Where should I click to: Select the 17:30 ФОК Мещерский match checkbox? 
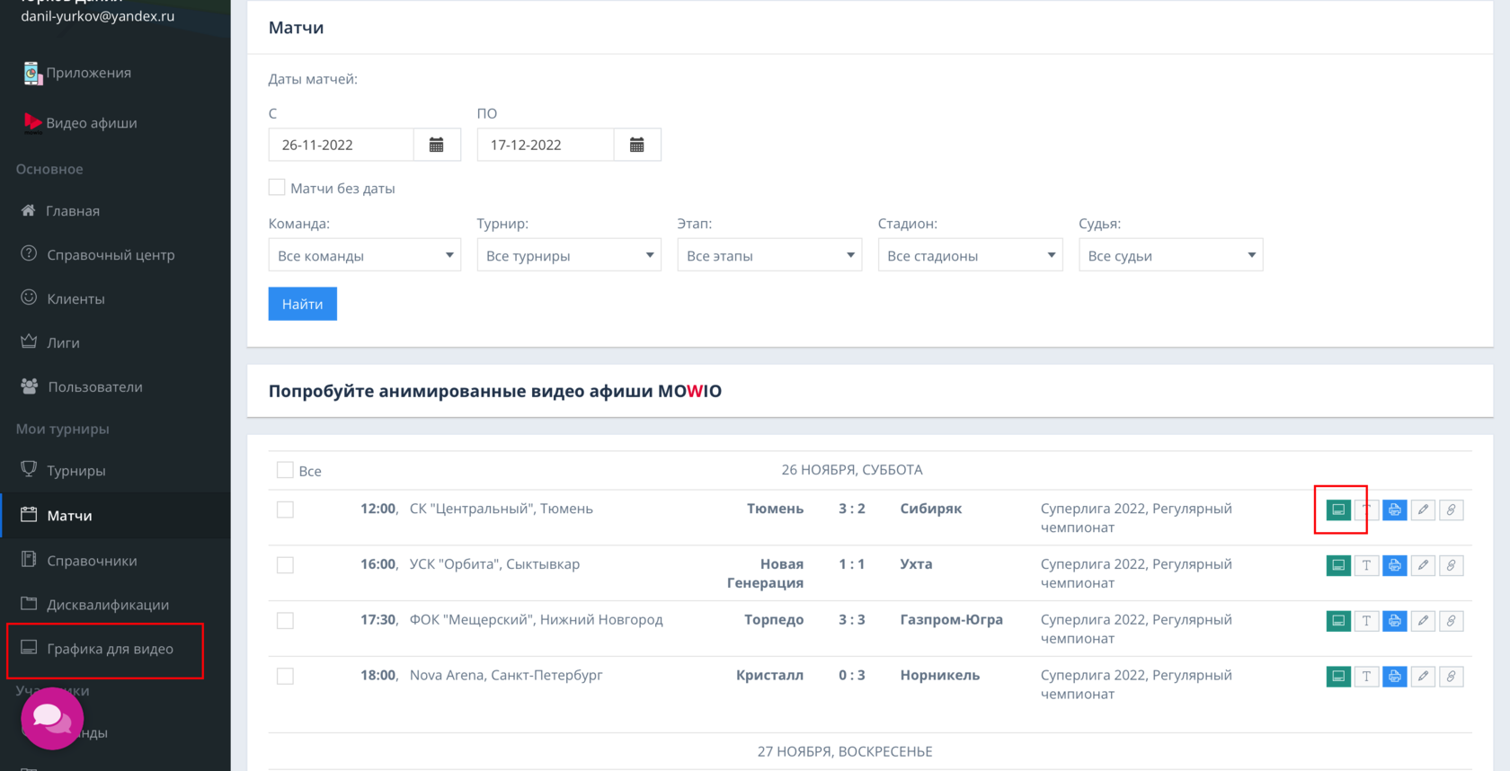[x=285, y=621]
